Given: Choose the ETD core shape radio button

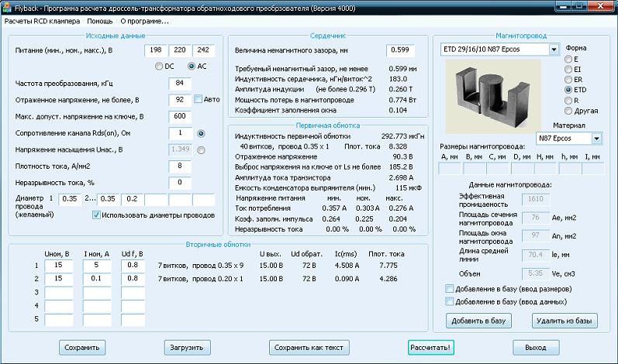Looking at the screenshot, I should click(570, 90).
